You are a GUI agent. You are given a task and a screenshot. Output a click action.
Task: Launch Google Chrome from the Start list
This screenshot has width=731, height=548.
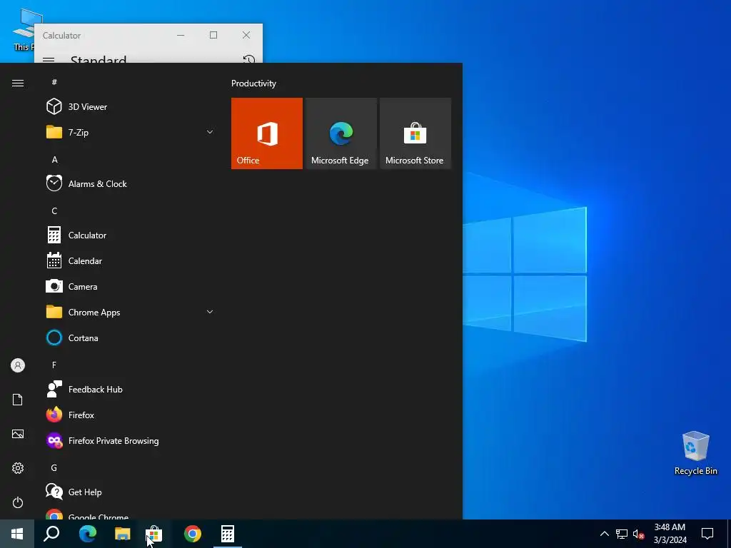pyautogui.click(x=131, y=514)
